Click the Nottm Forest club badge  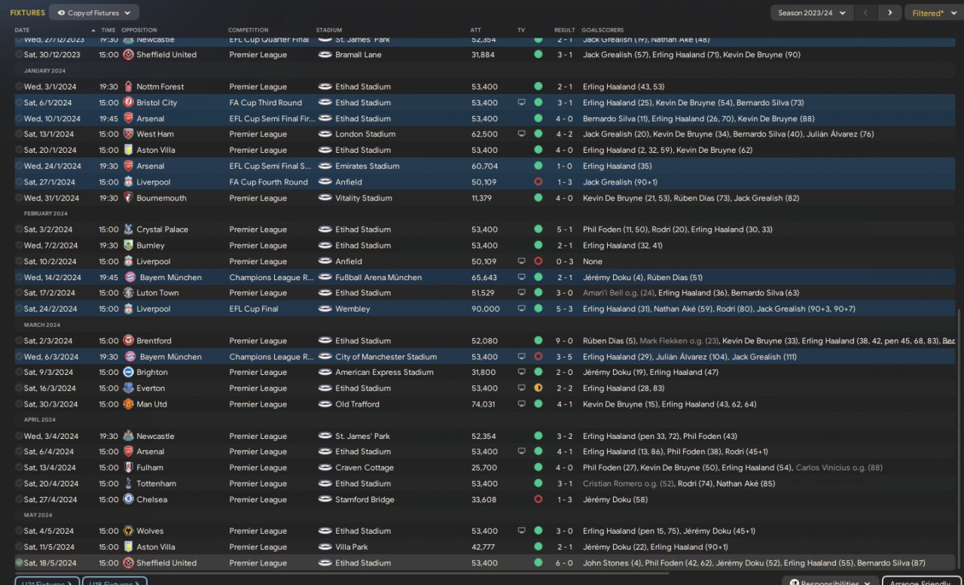(x=128, y=87)
